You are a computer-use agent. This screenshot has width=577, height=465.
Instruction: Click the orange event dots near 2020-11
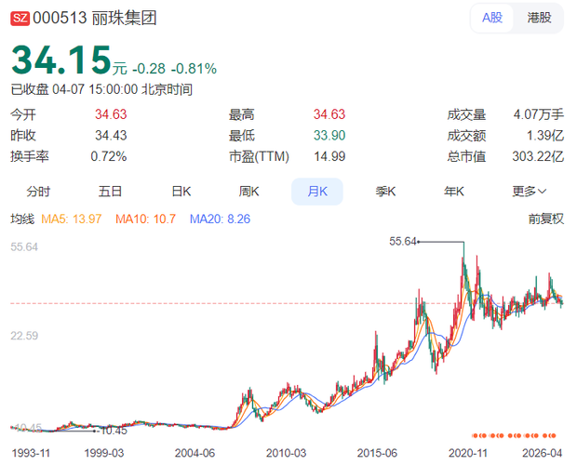tap(480, 435)
